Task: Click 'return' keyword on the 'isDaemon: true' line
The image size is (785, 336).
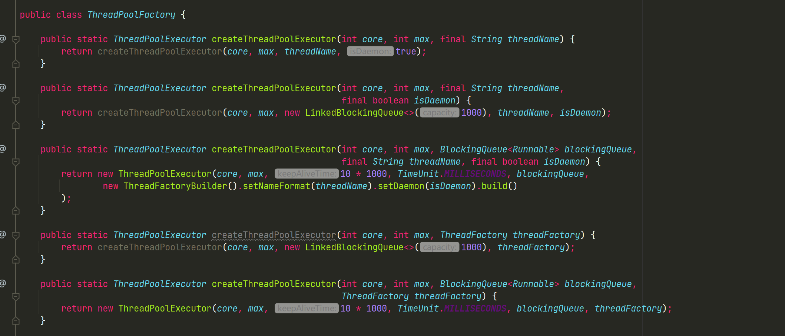Action: pos(77,52)
